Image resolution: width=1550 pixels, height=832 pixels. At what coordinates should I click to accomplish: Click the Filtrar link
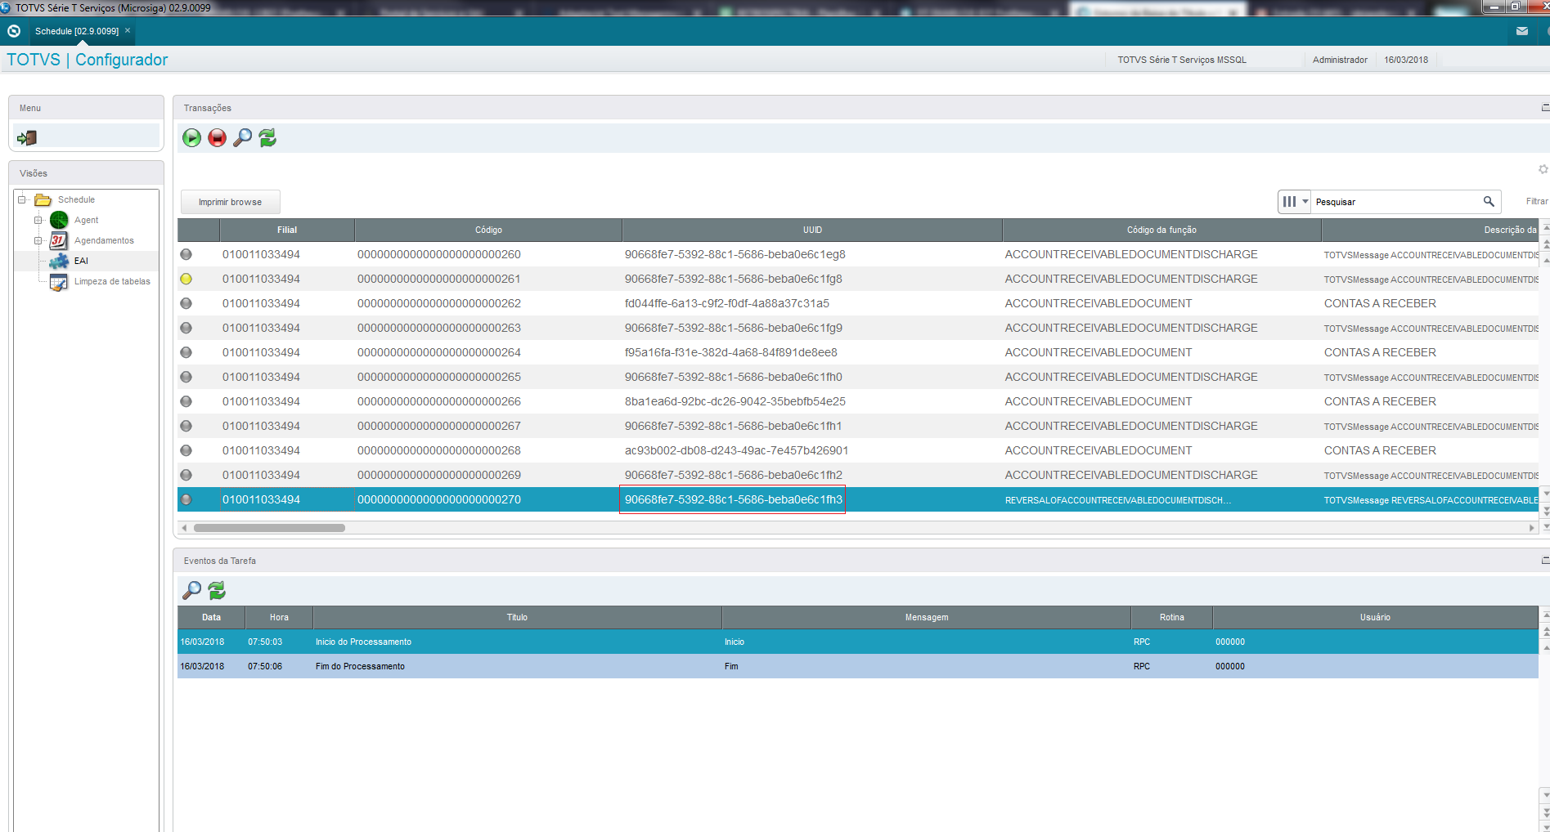(x=1536, y=201)
